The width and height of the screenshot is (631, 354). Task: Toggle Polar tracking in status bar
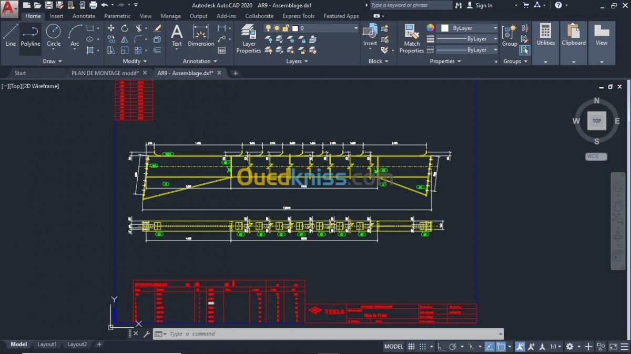[x=454, y=347]
